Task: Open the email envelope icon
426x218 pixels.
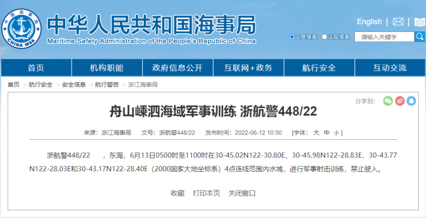Action: pos(398,22)
